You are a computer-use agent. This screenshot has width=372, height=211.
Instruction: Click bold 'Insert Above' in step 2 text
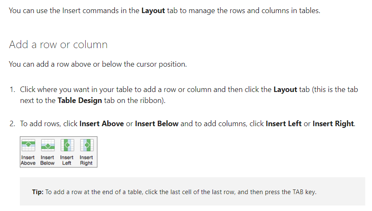point(102,124)
